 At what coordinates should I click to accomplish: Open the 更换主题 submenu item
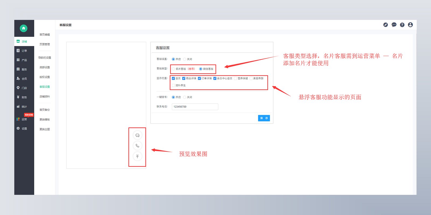pos(45,129)
